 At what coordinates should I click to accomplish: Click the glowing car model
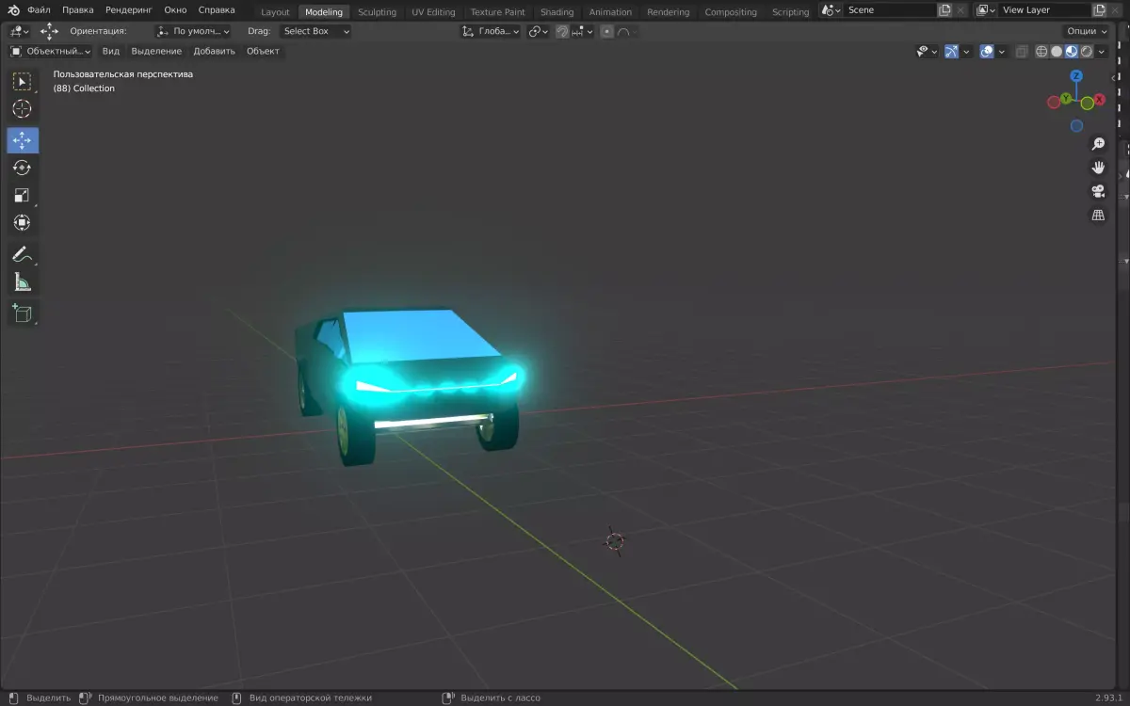pos(408,385)
